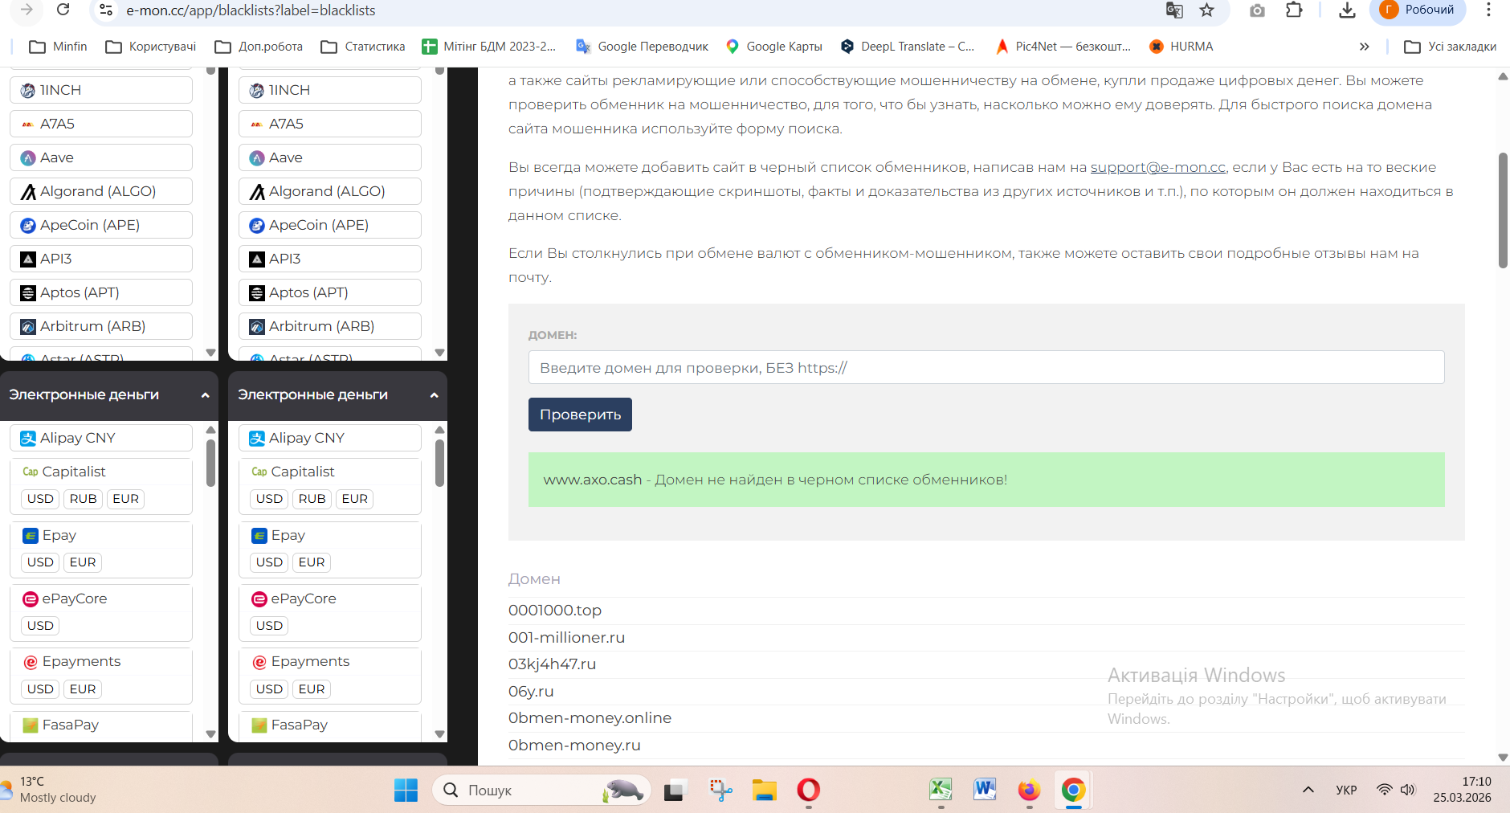This screenshot has height=813, width=1510.
Task: Collapse left Электронные деньги section
Action: click(205, 395)
